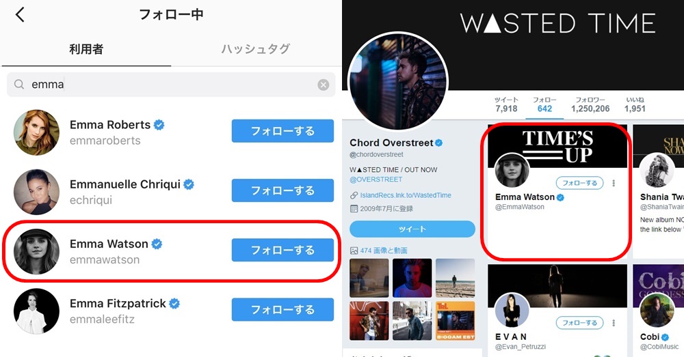This screenshot has height=357, width=684.
Task: Click Chord Overstreet's round profile photo
Action: [x=398, y=82]
